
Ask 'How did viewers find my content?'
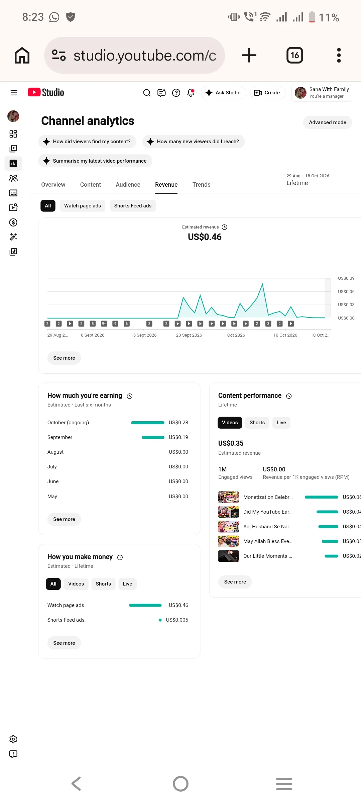click(x=87, y=142)
